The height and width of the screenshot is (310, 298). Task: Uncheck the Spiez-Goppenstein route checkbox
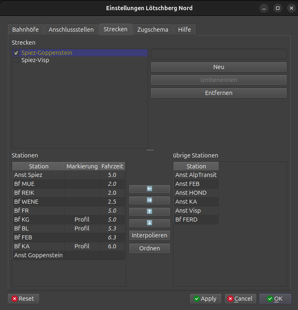click(x=16, y=53)
